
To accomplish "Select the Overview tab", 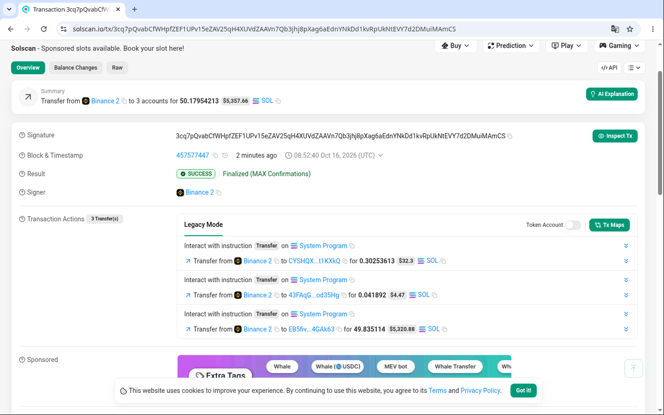I will (28, 68).
